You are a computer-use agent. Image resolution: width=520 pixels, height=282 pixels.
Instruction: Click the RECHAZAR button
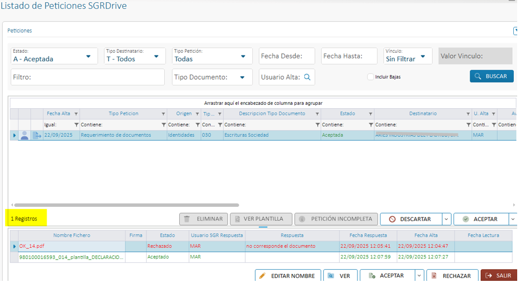(452, 276)
